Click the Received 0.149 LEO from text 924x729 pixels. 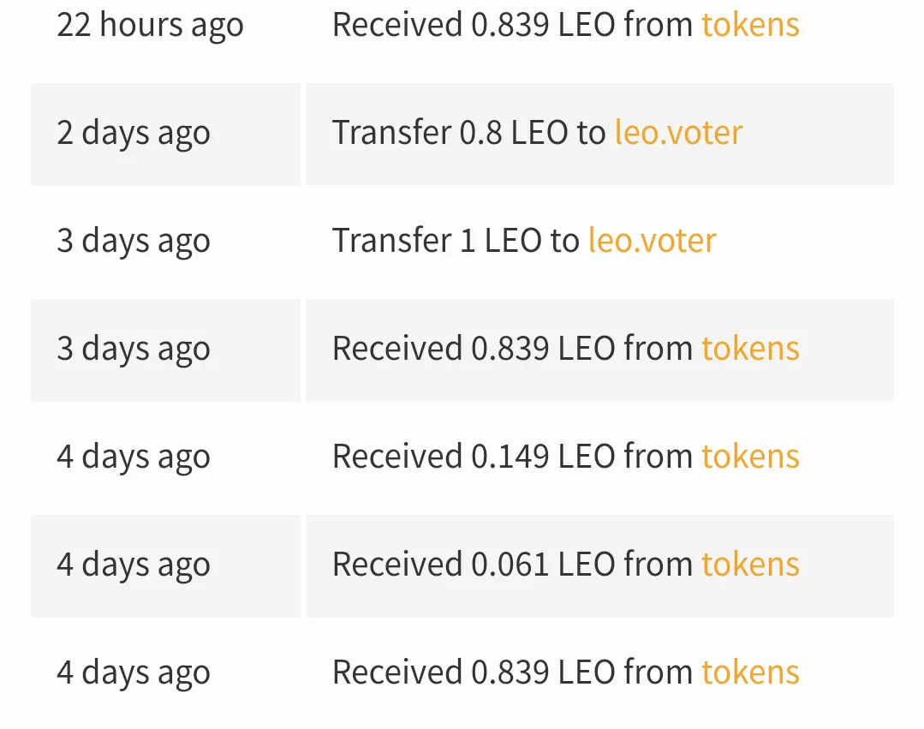pos(512,456)
